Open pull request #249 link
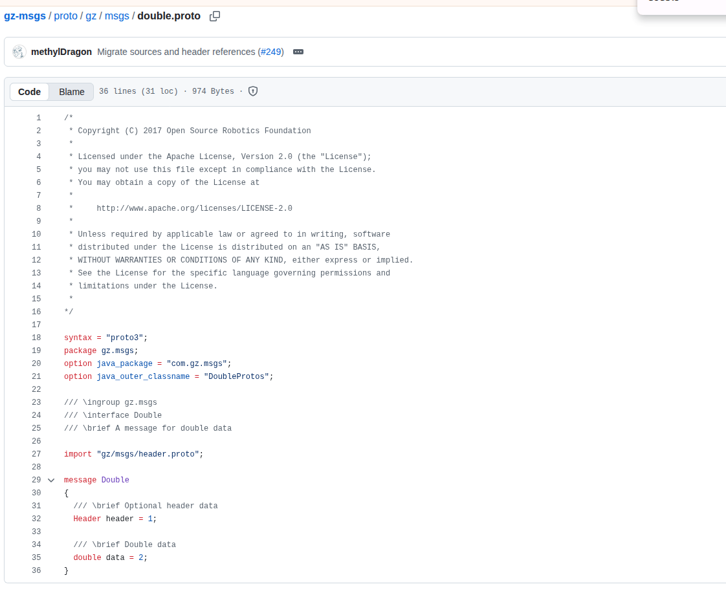Viewport: 726px width, 593px height. [271, 52]
